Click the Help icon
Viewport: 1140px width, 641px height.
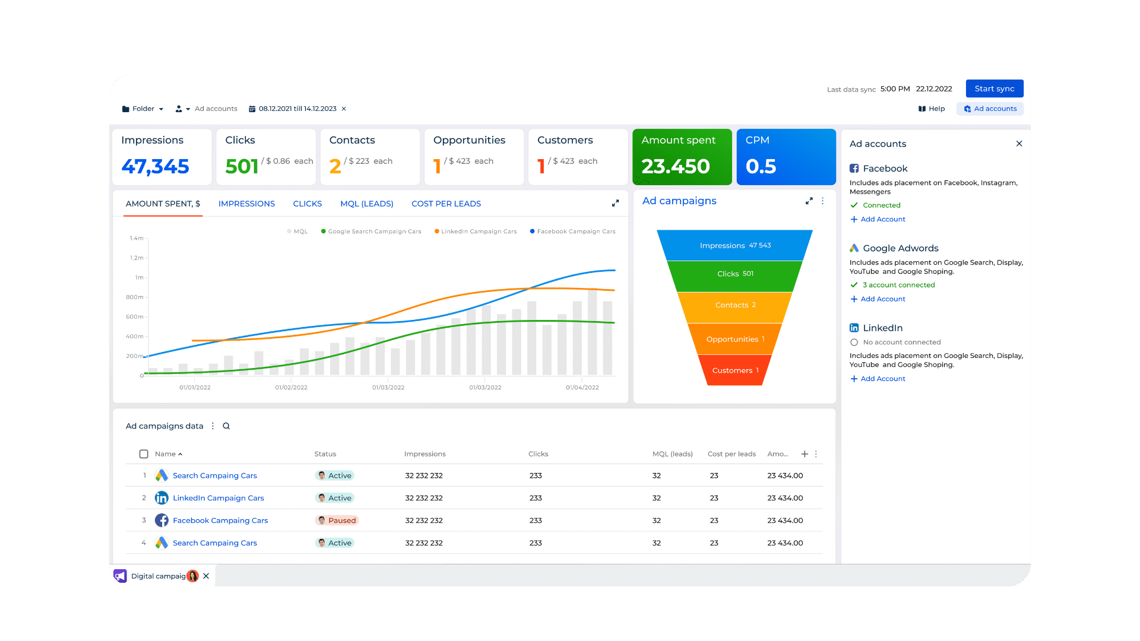(921, 109)
